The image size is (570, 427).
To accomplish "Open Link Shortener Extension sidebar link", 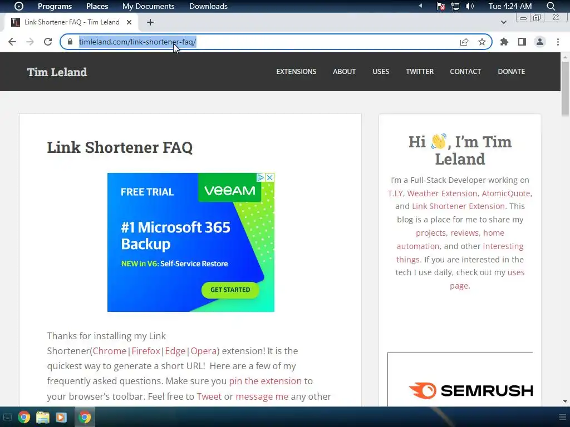I will 458,206.
